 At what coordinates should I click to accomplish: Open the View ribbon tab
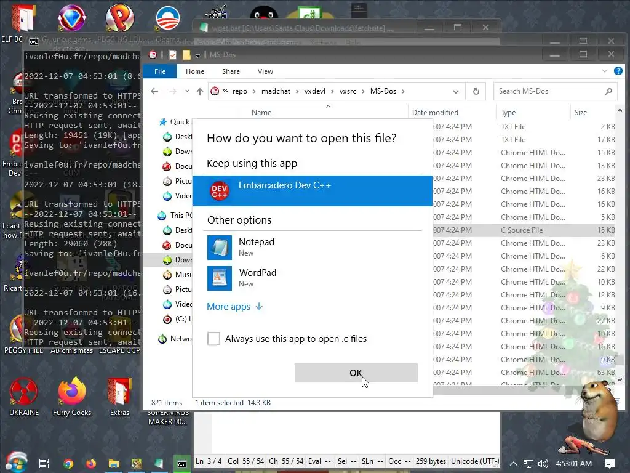coord(265,71)
